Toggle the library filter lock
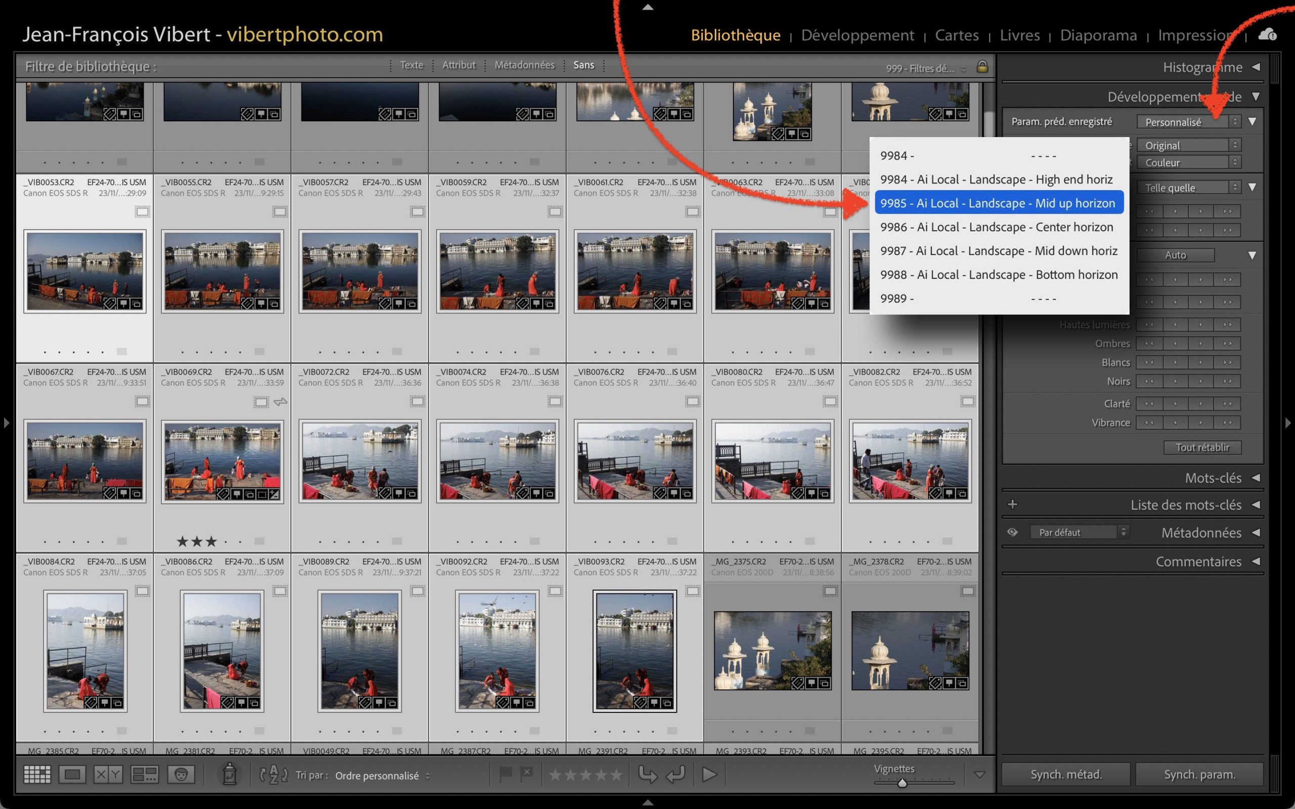Viewport: 1295px width, 809px height. [982, 67]
